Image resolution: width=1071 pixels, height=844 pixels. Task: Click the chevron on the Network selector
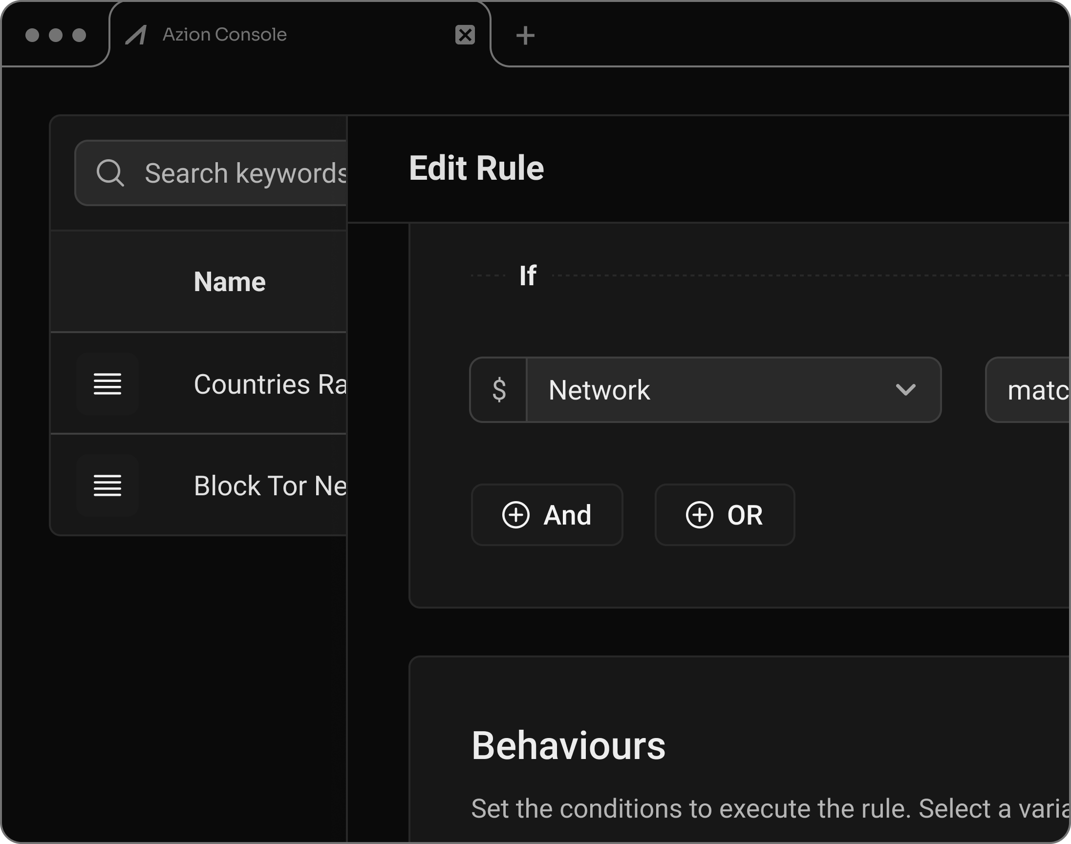[906, 390]
